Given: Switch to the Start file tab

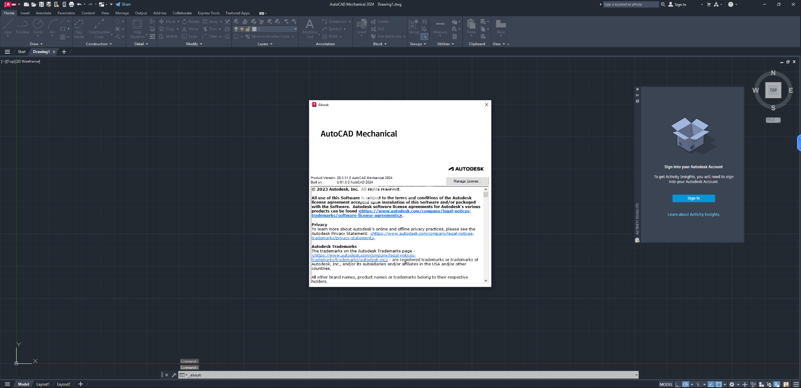Looking at the screenshot, I should click(22, 52).
